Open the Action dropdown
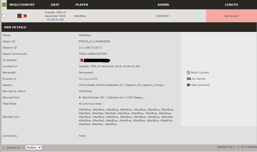The image size is (257, 152). pyautogui.click(x=34, y=147)
